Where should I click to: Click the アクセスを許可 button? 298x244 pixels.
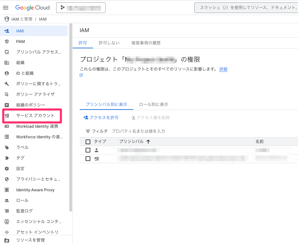101,118
